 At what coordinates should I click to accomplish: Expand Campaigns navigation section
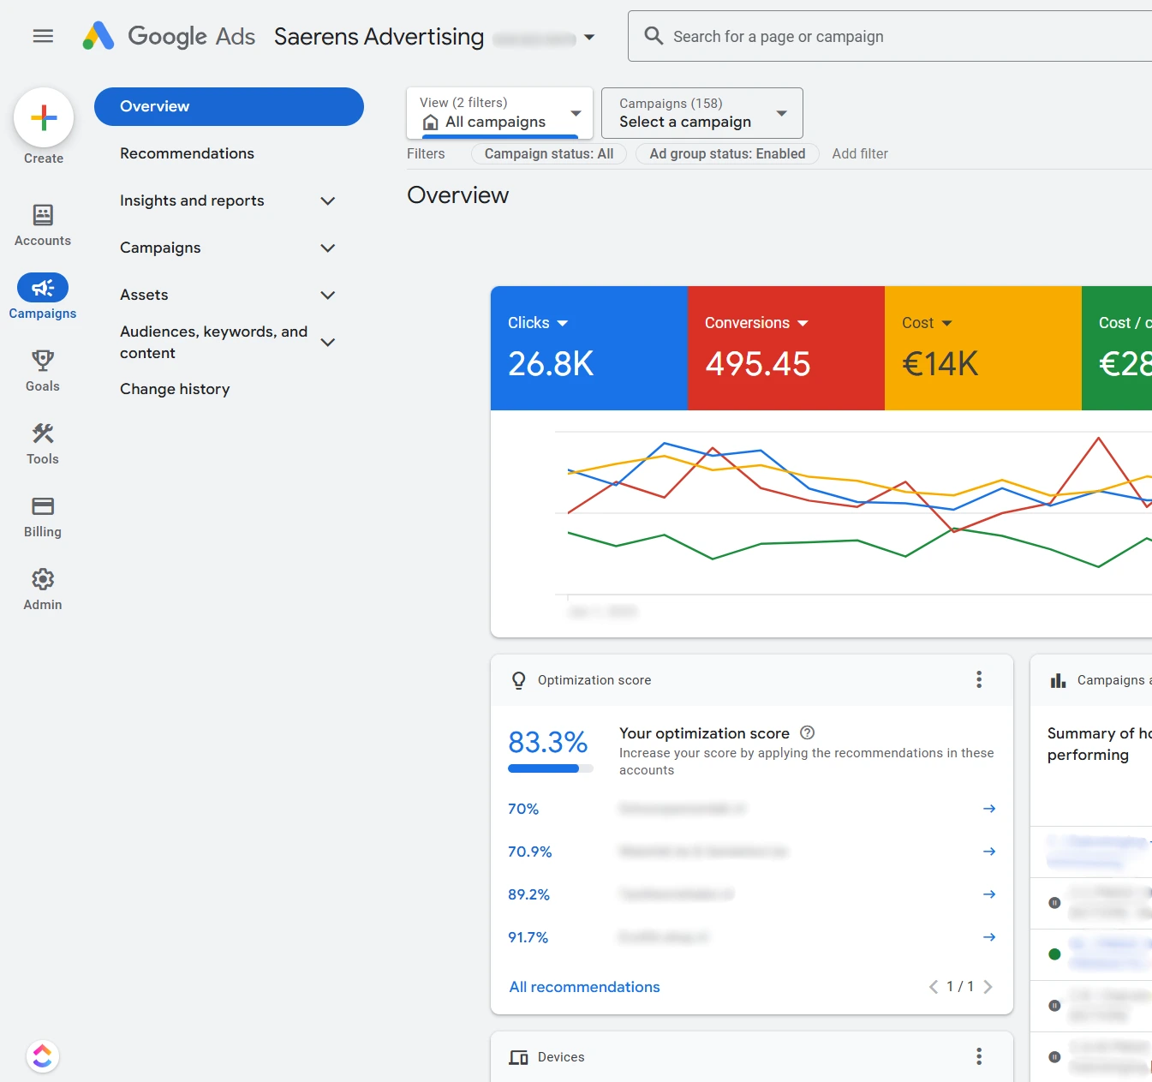(327, 248)
